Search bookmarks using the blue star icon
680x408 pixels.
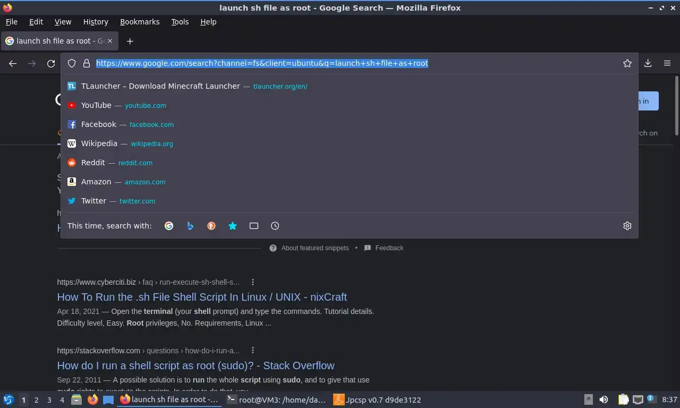233,226
